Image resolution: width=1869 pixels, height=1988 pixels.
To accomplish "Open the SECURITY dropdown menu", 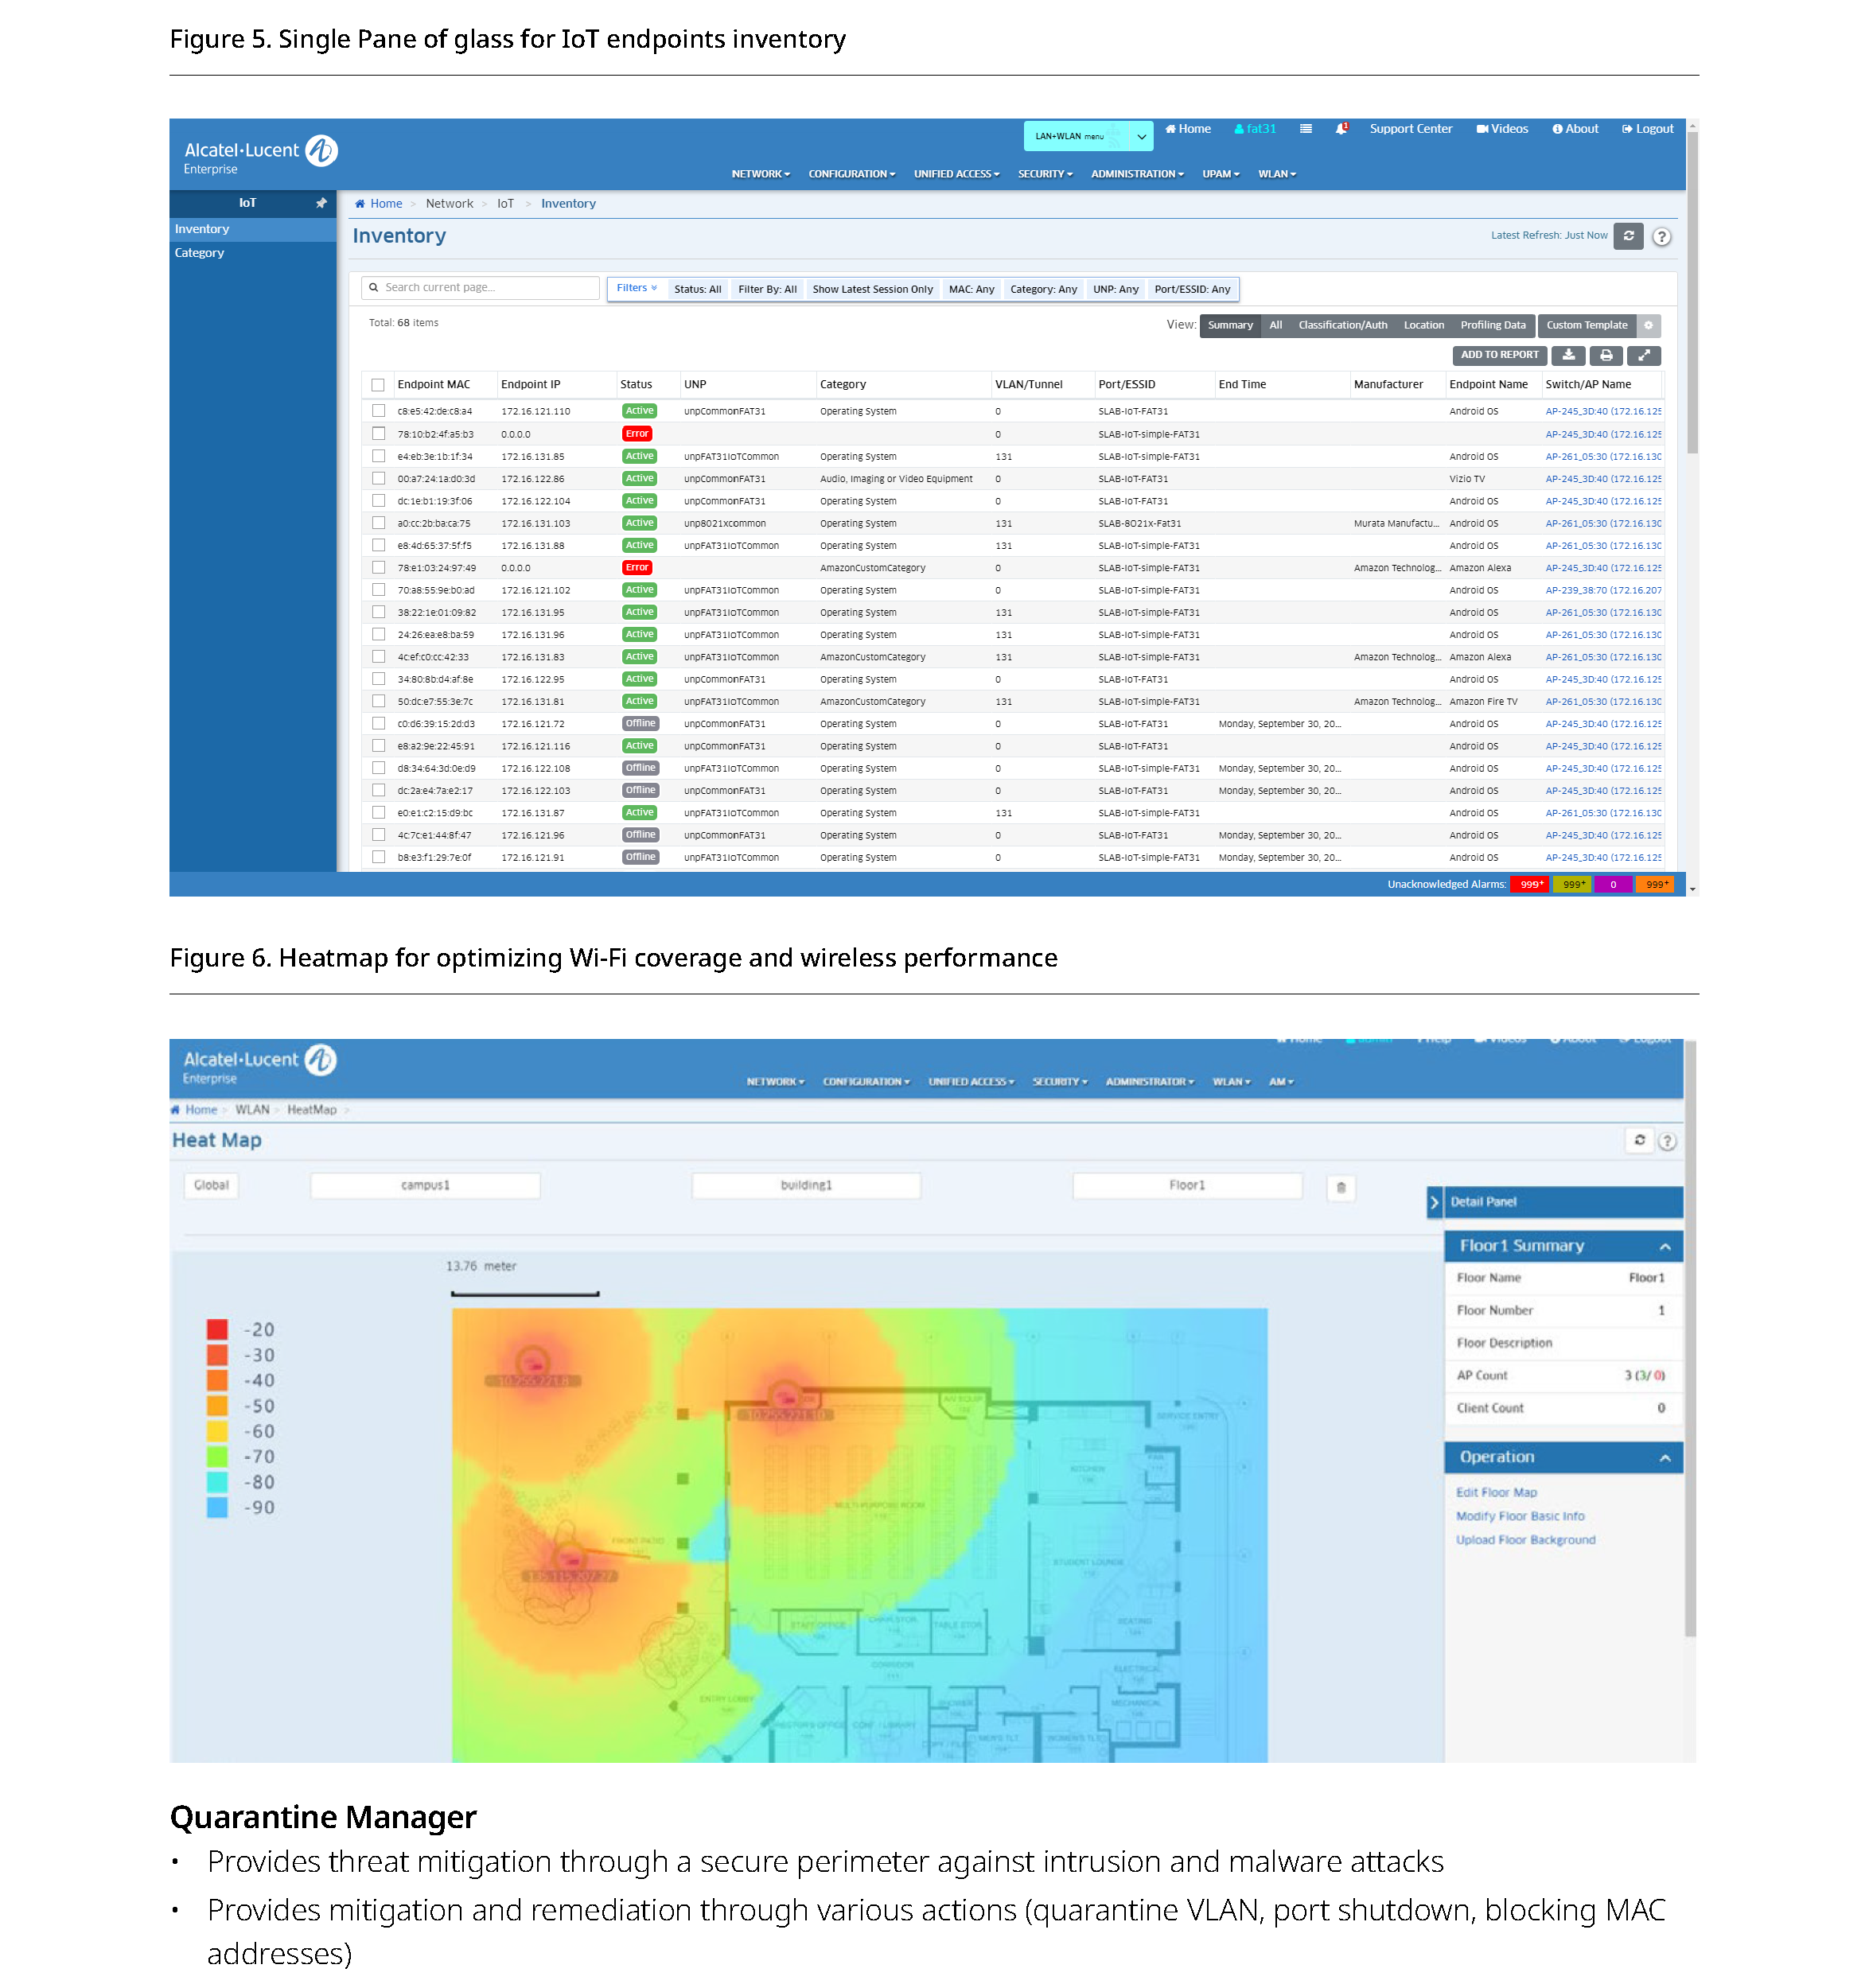I will [x=1044, y=174].
